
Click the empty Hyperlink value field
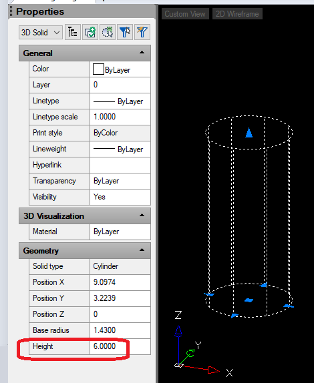pyautogui.click(x=120, y=165)
